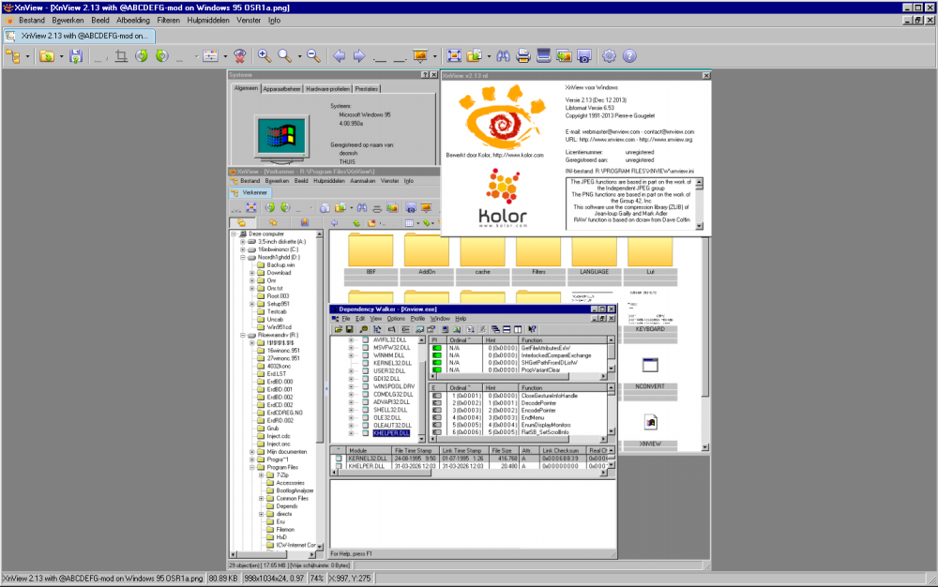The image size is (938, 587).
Task: Open Settings with the gear icon
Action: click(609, 56)
